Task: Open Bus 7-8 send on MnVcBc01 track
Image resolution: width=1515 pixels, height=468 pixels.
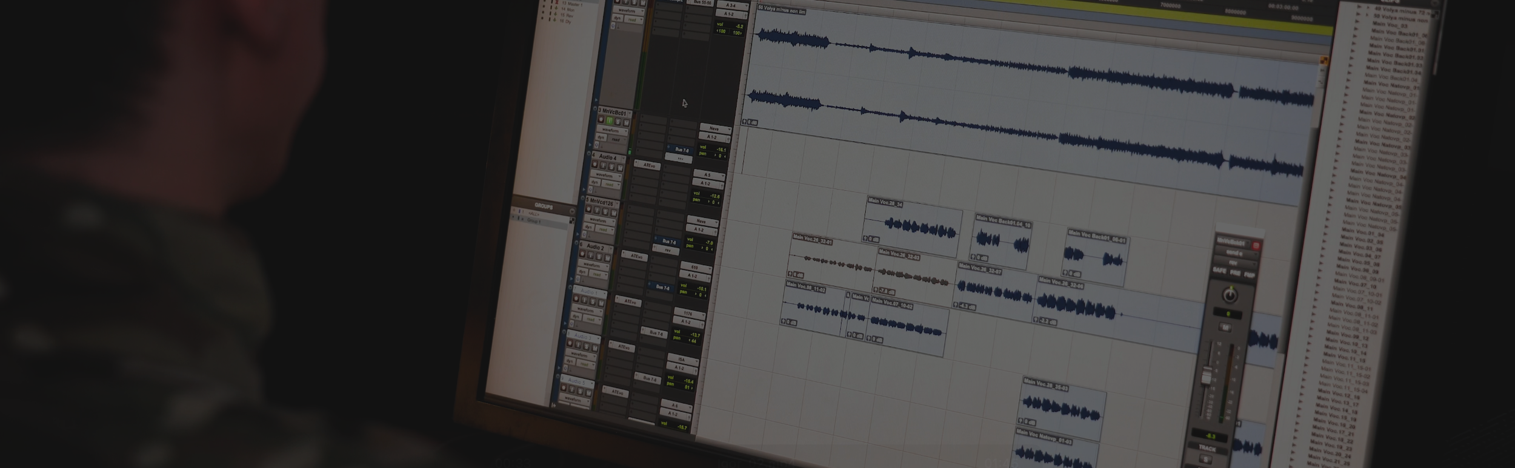Action: click(681, 150)
